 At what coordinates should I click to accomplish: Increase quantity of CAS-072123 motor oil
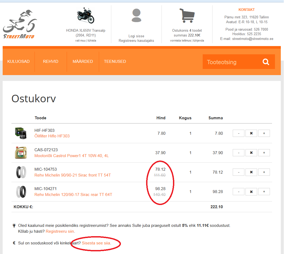[x=264, y=153]
